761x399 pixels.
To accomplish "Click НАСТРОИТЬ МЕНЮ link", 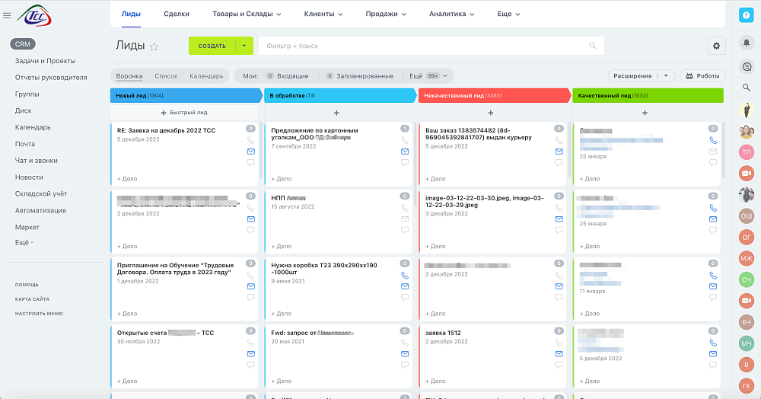I will tap(39, 314).
